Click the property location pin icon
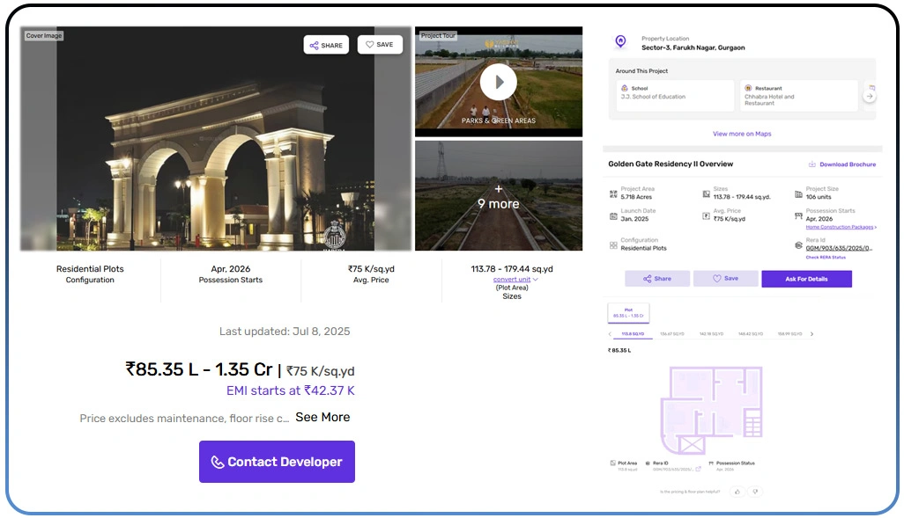The image size is (904, 518). click(x=621, y=41)
